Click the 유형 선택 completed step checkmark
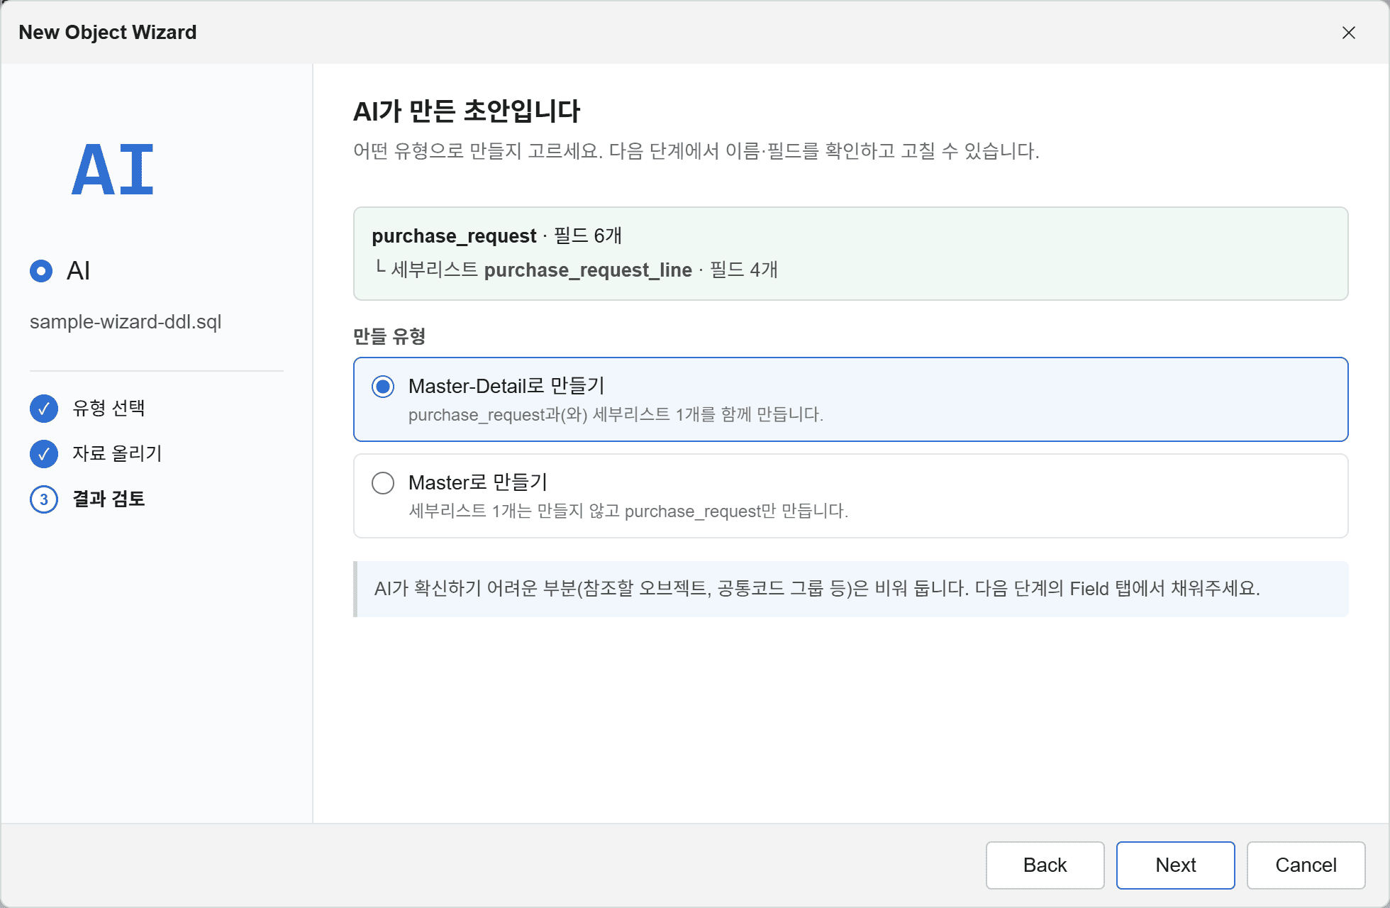This screenshot has height=908, width=1390. [44, 409]
